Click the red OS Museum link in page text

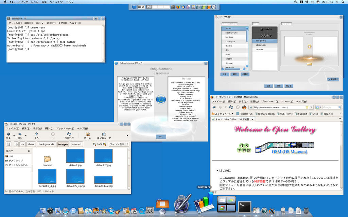click(260, 181)
